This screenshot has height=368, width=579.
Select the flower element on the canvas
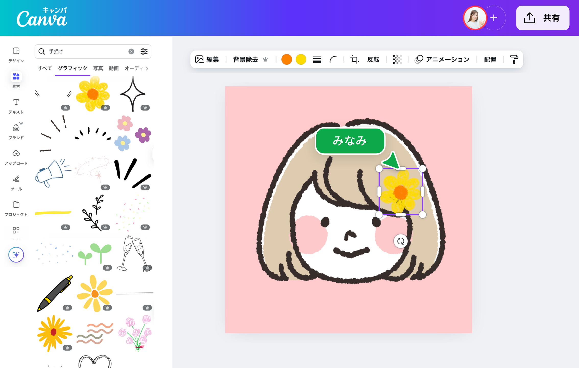click(401, 192)
